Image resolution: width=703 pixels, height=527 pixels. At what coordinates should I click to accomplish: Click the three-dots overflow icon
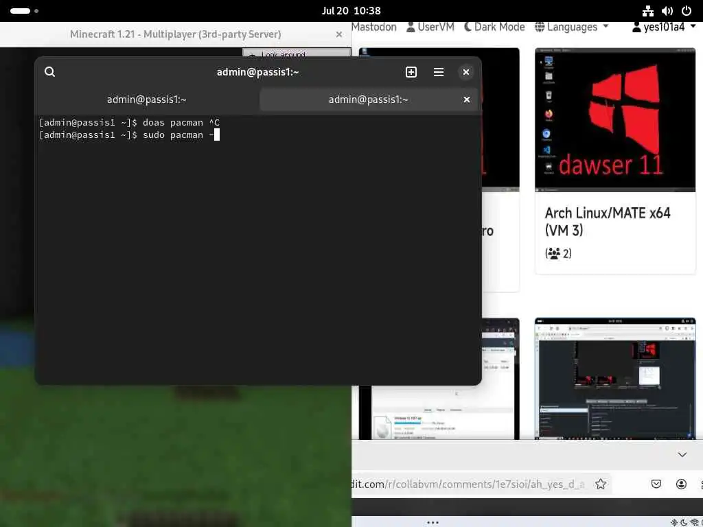433,522
